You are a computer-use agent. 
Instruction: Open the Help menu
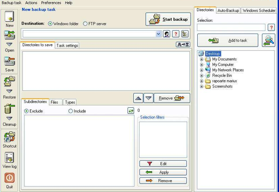(x=68, y=3)
